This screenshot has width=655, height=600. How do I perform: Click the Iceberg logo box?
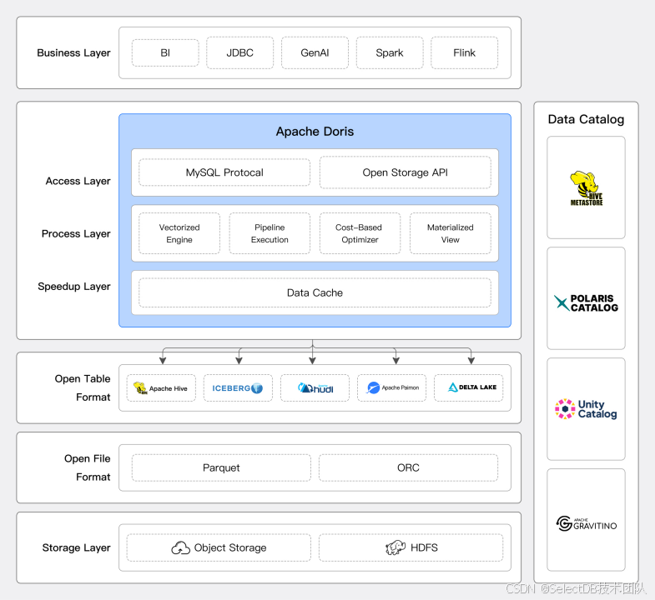(x=238, y=388)
